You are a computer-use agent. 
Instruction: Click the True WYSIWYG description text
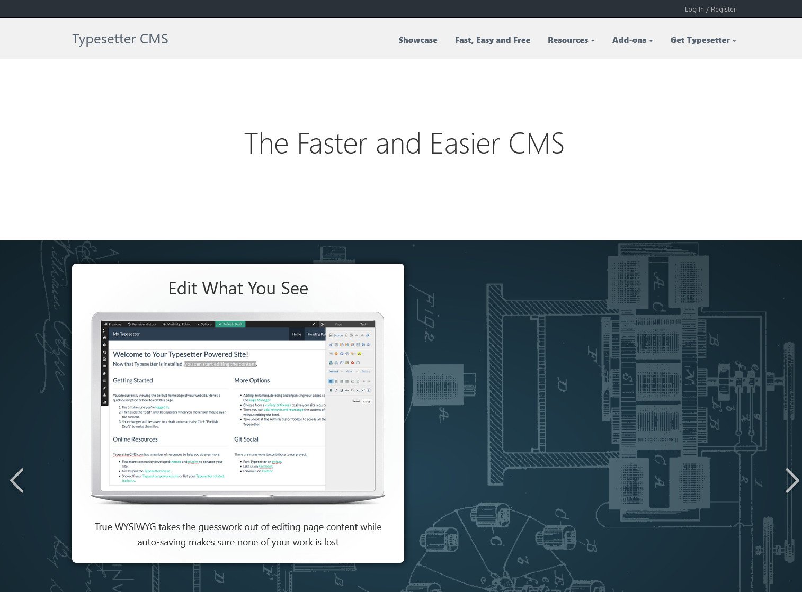(x=238, y=534)
